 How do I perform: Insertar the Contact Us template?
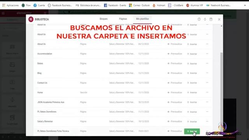(x=192, y=83)
